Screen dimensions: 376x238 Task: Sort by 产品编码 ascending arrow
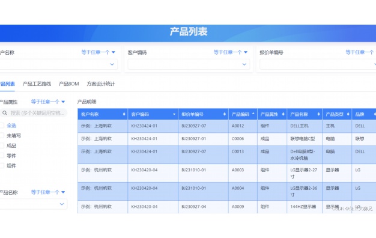253,114
